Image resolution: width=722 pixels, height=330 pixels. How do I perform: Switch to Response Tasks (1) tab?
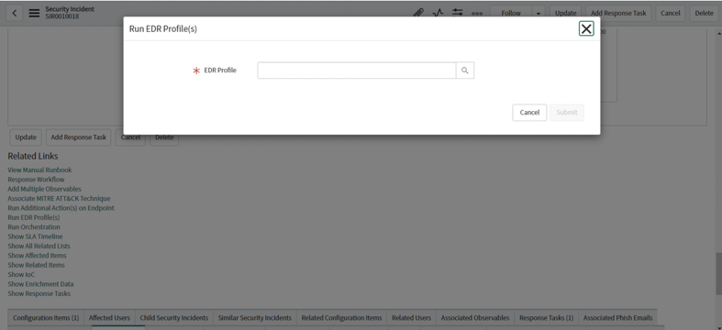(546, 317)
